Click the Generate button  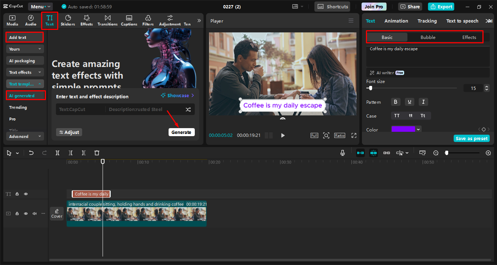tap(181, 132)
